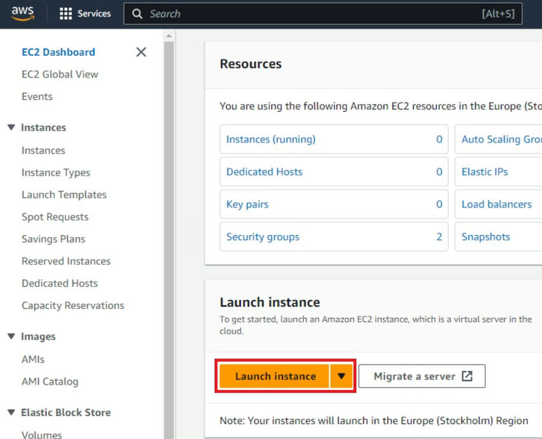Open AMI Catalog from the sidebar

[x=50, y=381]
